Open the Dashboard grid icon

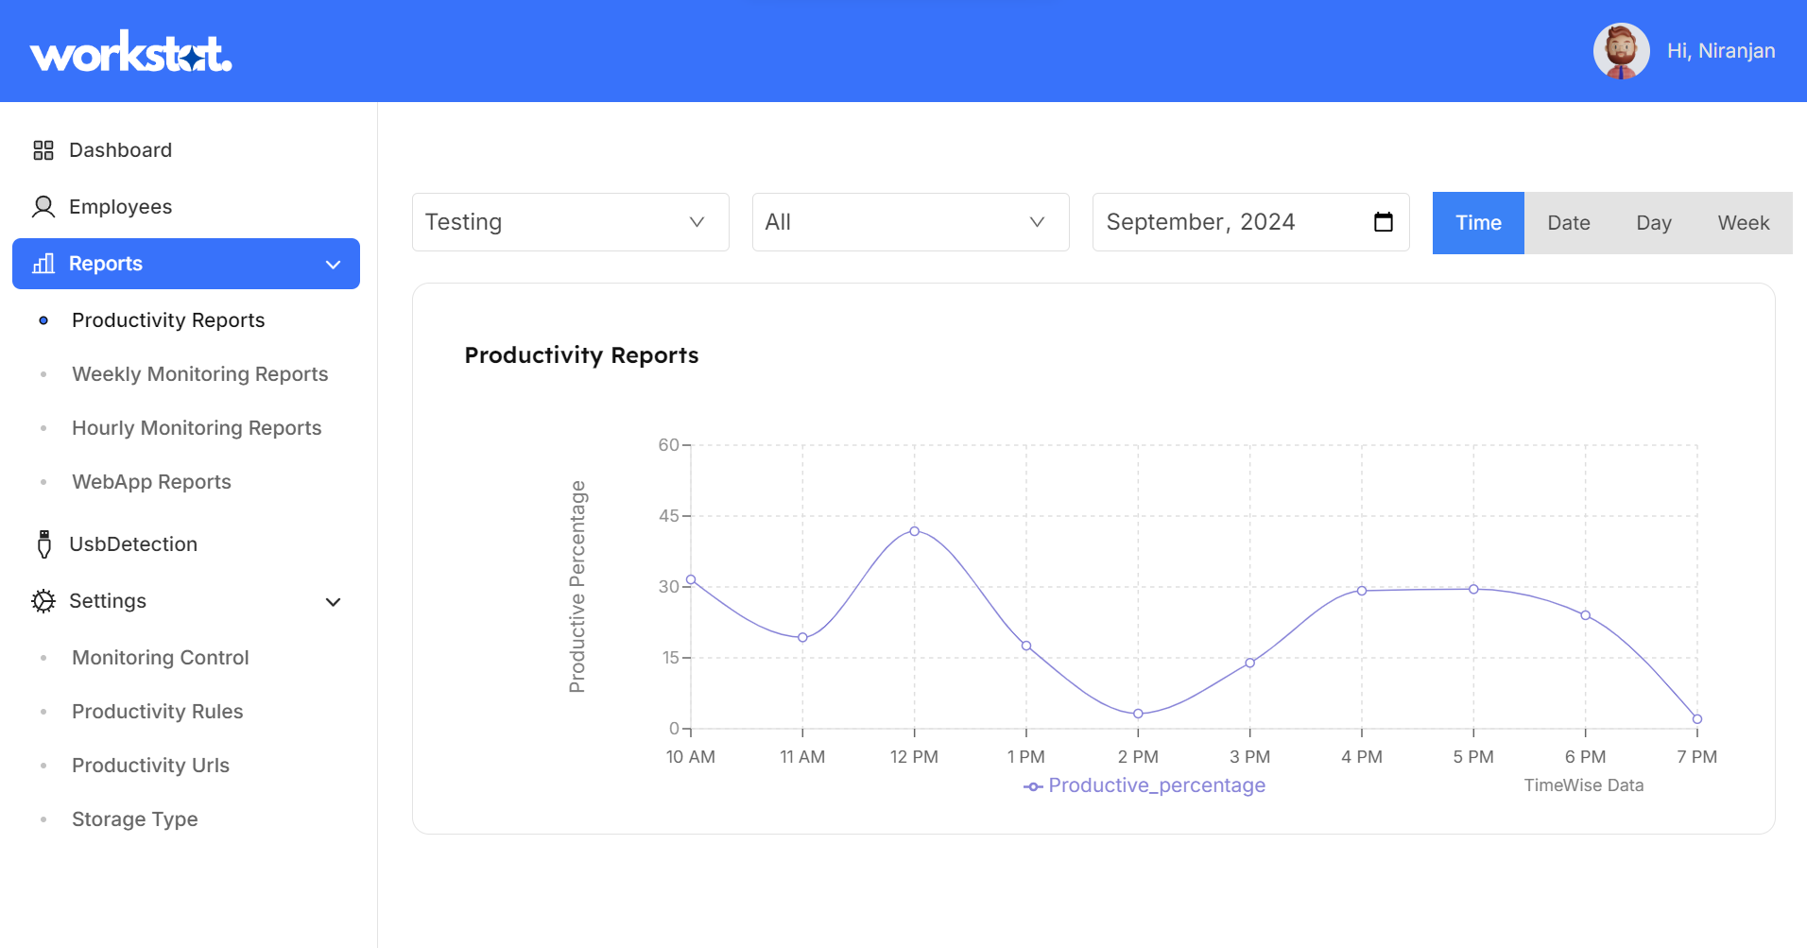click(43, 149)
